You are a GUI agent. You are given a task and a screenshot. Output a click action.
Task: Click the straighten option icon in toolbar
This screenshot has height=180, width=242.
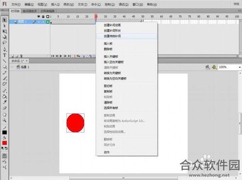coord(4,167)
